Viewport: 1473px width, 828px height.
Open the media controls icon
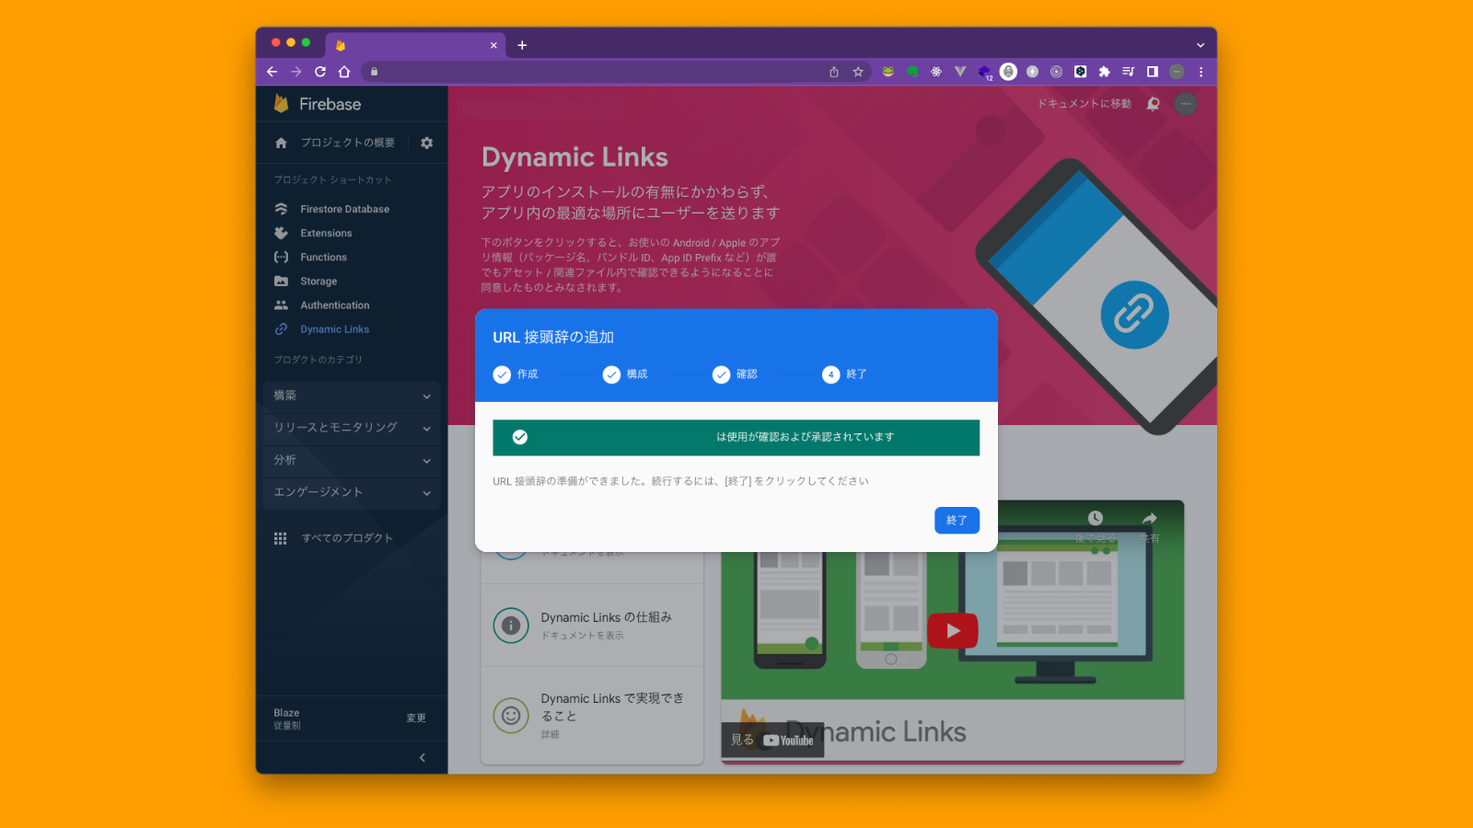[1129, 72]
